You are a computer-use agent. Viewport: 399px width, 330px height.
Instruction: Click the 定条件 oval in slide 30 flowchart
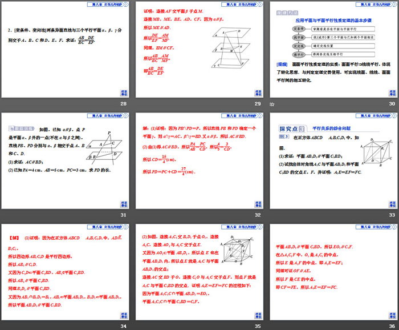point(299,29)
